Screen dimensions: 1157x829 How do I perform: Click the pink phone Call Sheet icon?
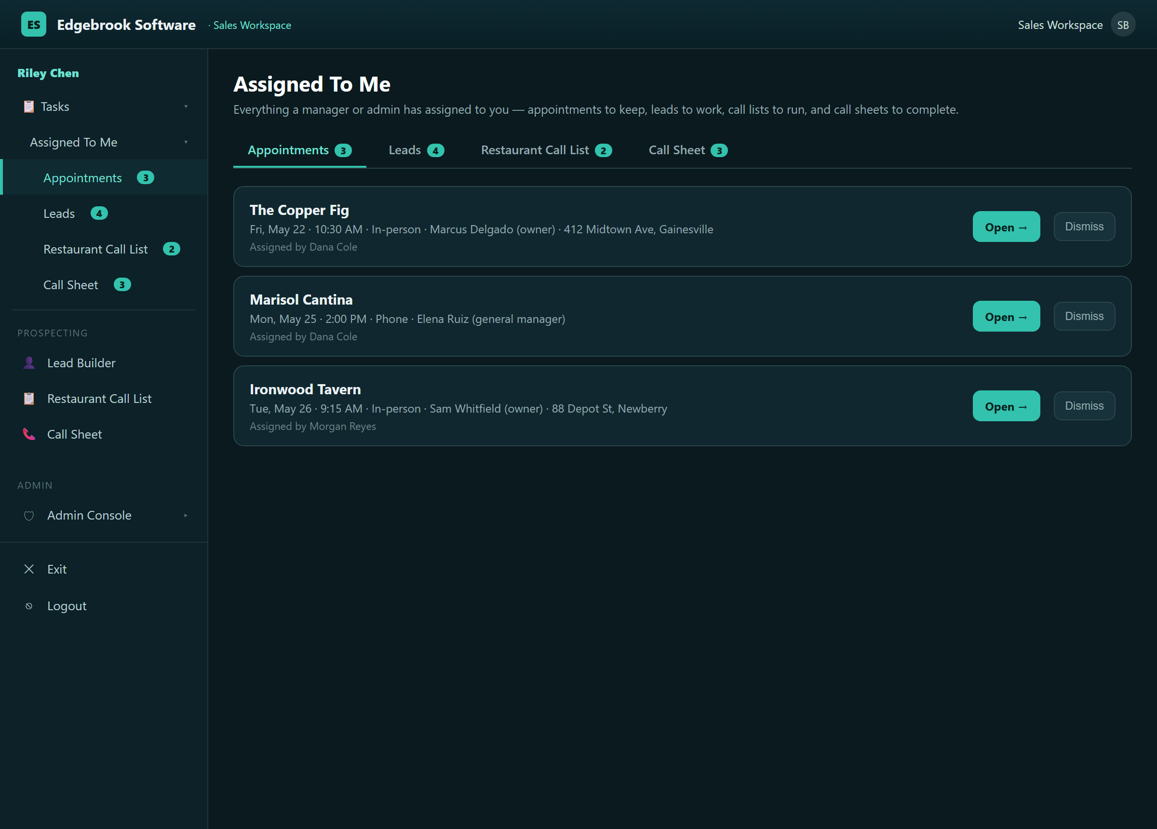[29, 434]
